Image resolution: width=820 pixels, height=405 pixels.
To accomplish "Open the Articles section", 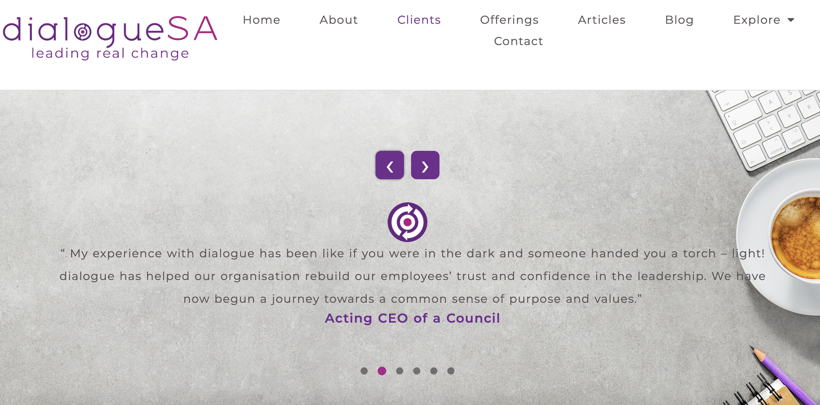I will 602,20.
